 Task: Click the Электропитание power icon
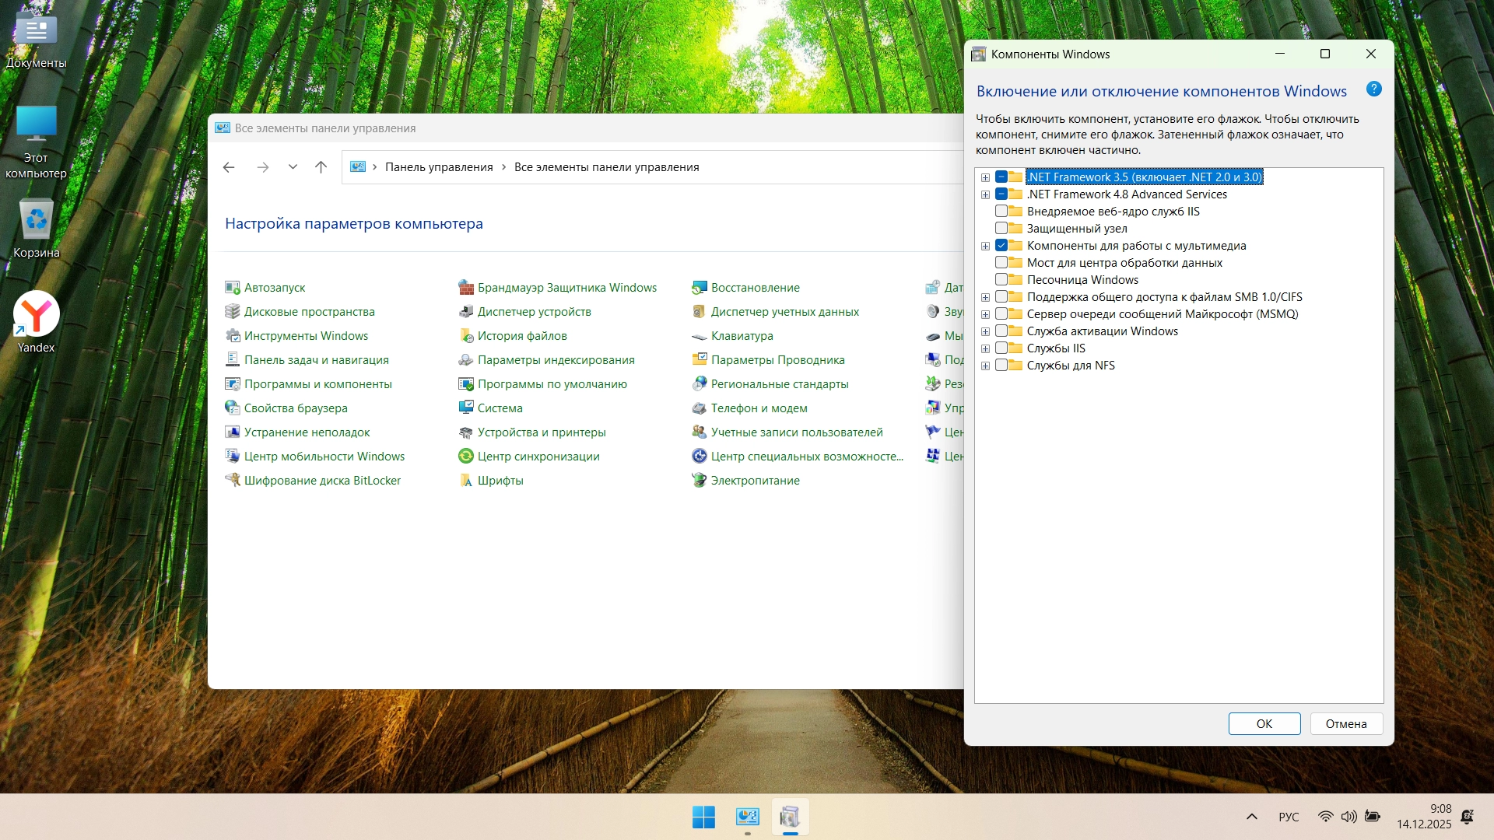pos(699,481)
